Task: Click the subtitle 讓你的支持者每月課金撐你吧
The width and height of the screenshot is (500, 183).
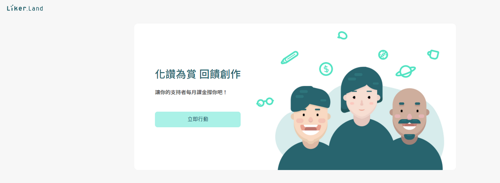Action: coord(191,92)
